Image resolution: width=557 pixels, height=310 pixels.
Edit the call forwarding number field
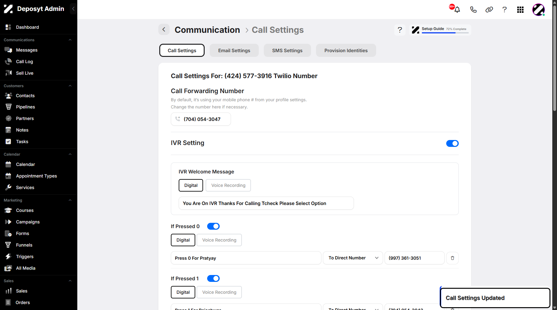point(201,119)
